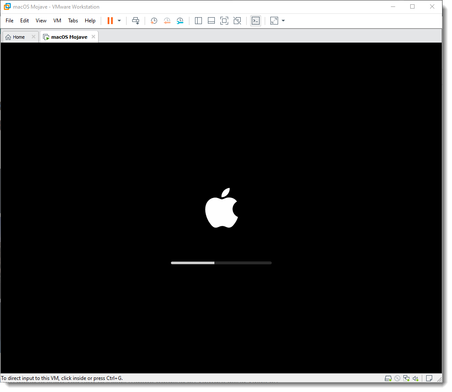The width and height of the screenshot is (452, 392).
Task: Close the macOS Mojave tab
Action: (x=93, y=37)
